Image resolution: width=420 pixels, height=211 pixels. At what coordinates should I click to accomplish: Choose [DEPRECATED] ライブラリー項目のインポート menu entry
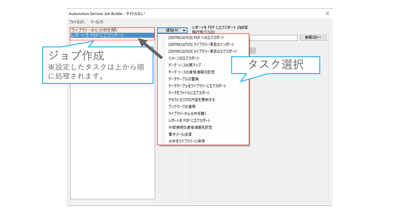(x=201, y=44)
